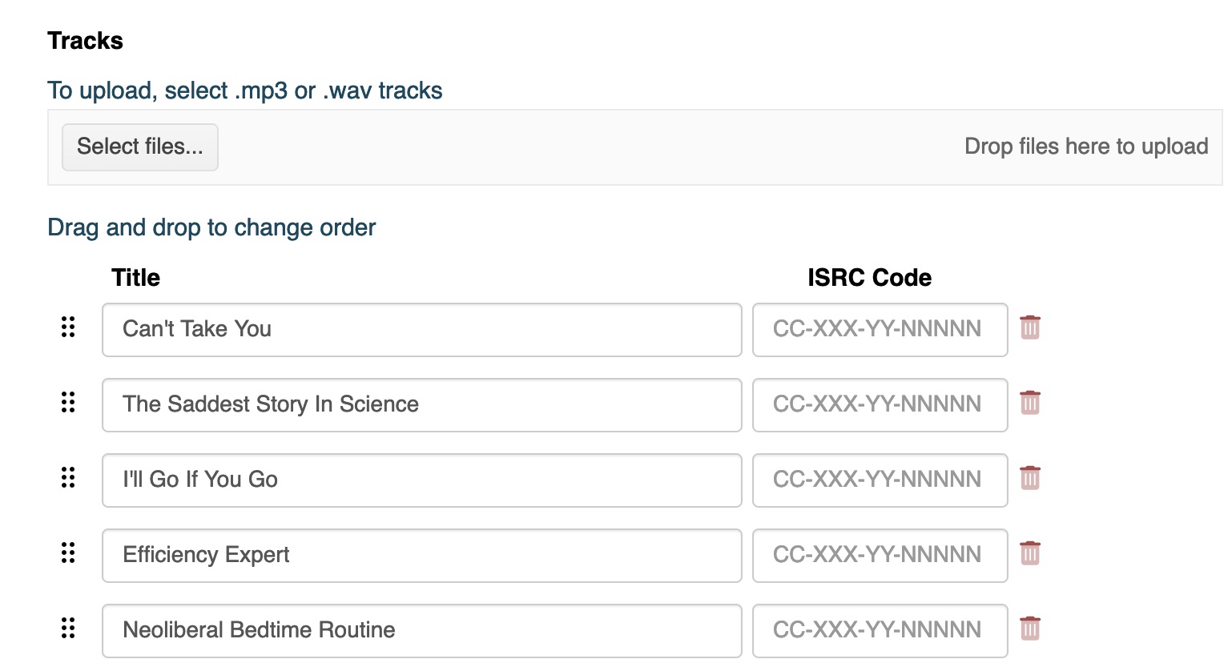Grab drag handle for "Can't Take You"

pyautogui.click(x=68, y=327)
